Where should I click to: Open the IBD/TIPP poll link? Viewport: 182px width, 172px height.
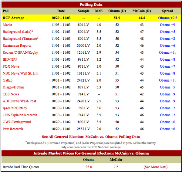click(10, 59)
